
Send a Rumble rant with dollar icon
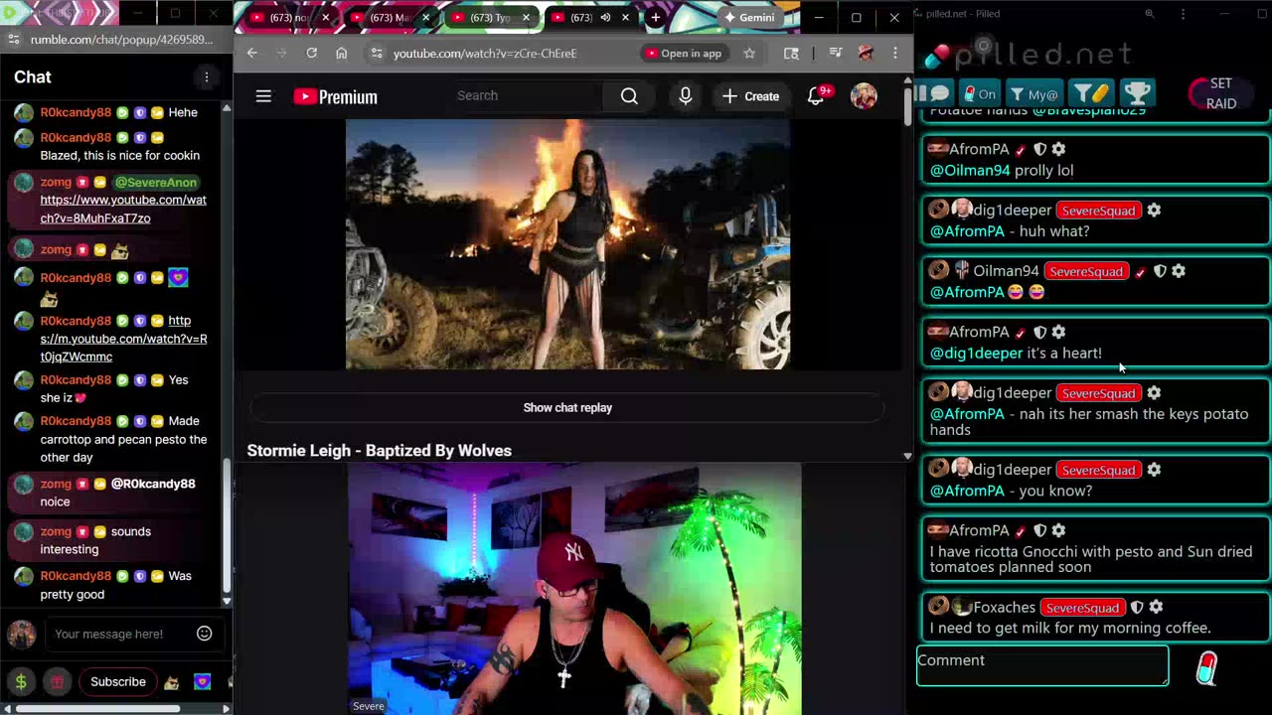(x=21, y=682)
